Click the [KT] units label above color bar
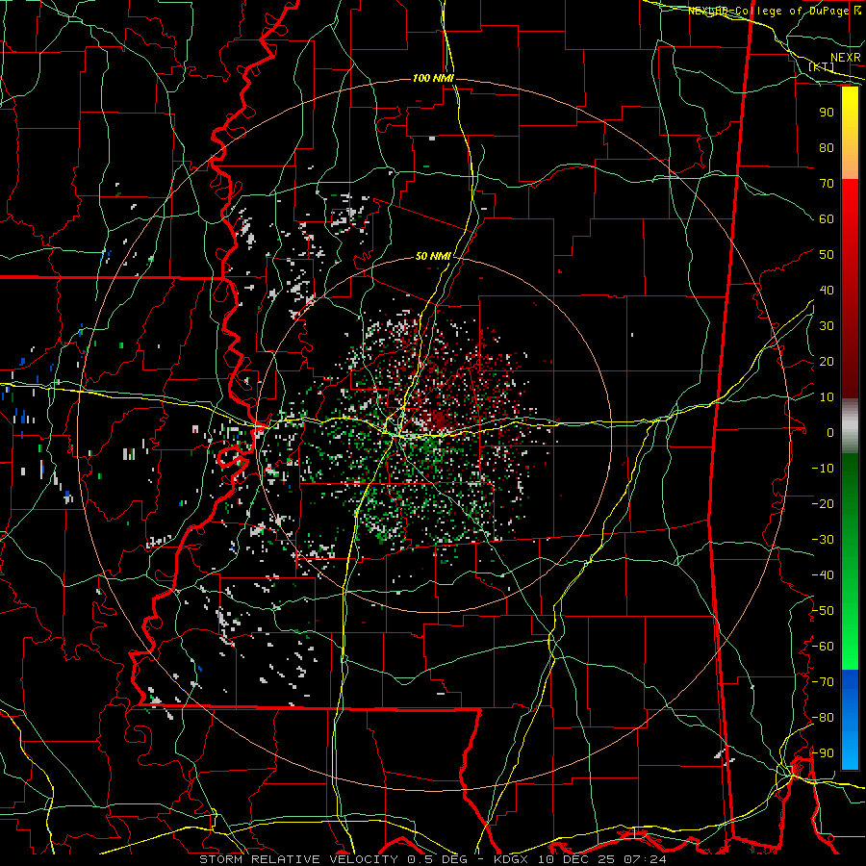 822,66
